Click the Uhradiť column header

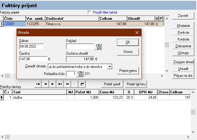click(141, 19)
